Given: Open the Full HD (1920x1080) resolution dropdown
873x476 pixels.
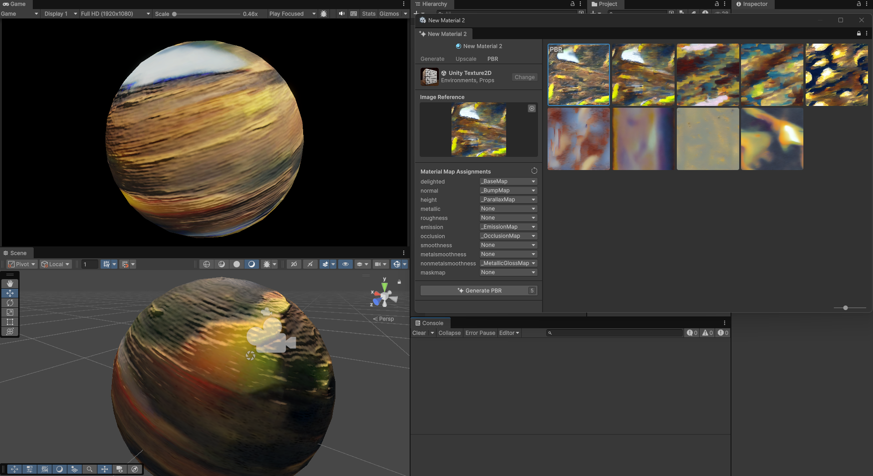Looking at the screenshot, I should tap(115, 14).
